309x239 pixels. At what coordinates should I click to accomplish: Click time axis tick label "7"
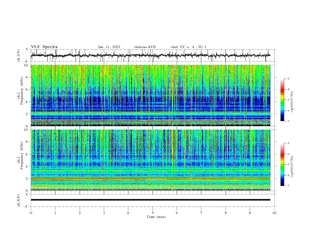coord(201,213)
